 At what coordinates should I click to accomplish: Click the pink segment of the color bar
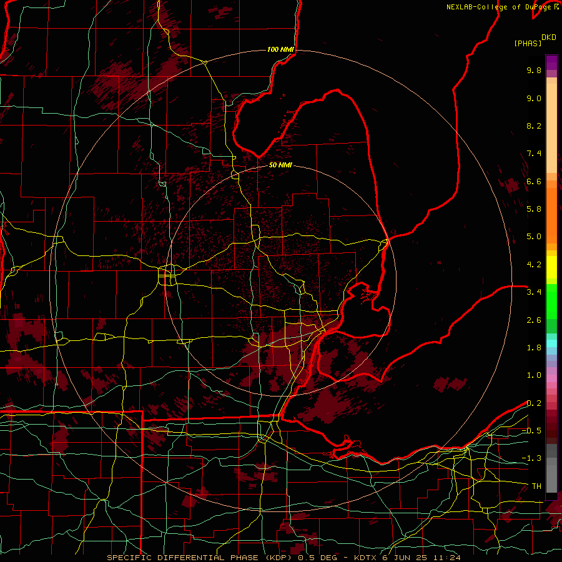[x=551, y=378]
